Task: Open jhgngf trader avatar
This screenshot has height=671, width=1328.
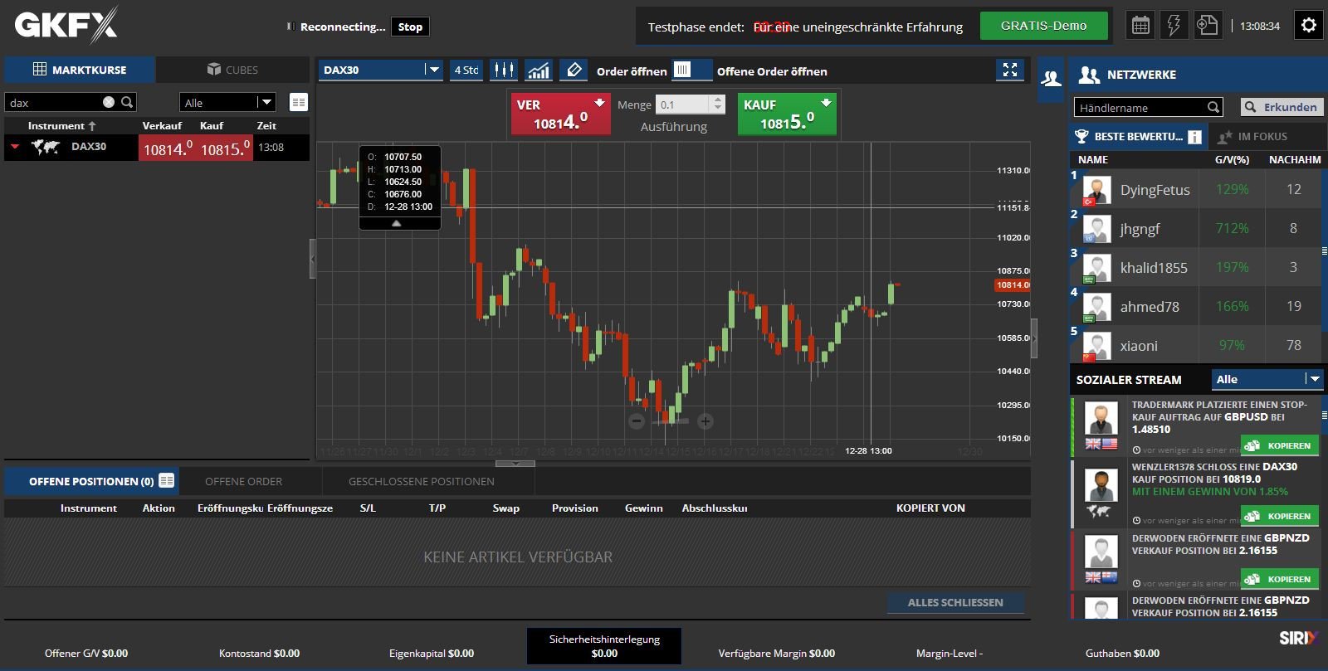Action: 1096,229
